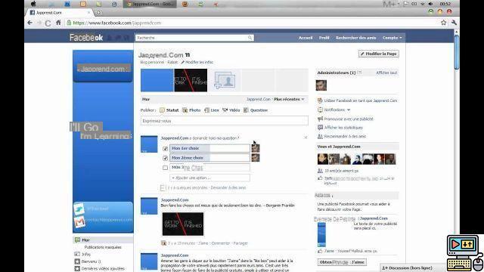Click the Recherche search field
This screenshot has height=272, width=484.
tap(194, 38)
